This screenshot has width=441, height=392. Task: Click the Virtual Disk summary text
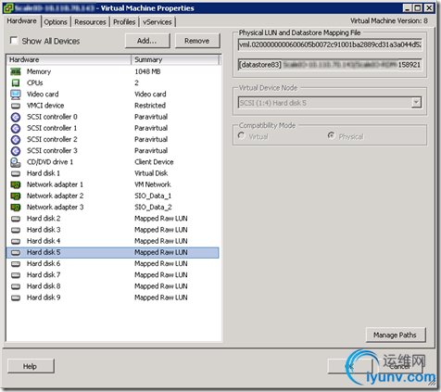[151, 173]
